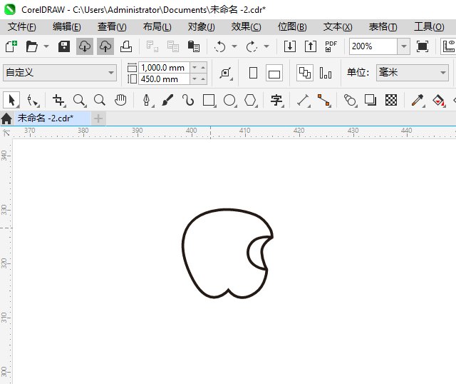Click the all pages layout icon
Viewport: 456px width, 384px height.
(x=305, y=73)
